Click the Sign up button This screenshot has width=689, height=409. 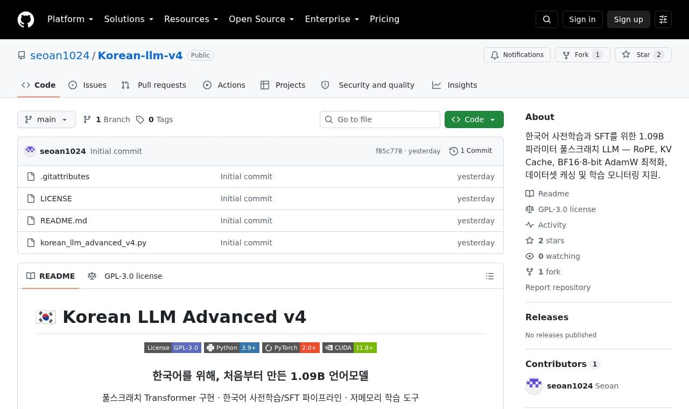(x=629, y=19)
